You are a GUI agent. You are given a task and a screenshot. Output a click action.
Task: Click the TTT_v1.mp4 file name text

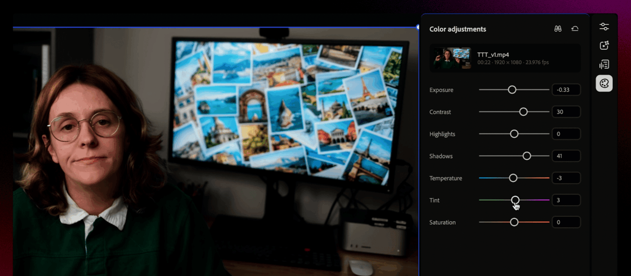coord(493,55)
